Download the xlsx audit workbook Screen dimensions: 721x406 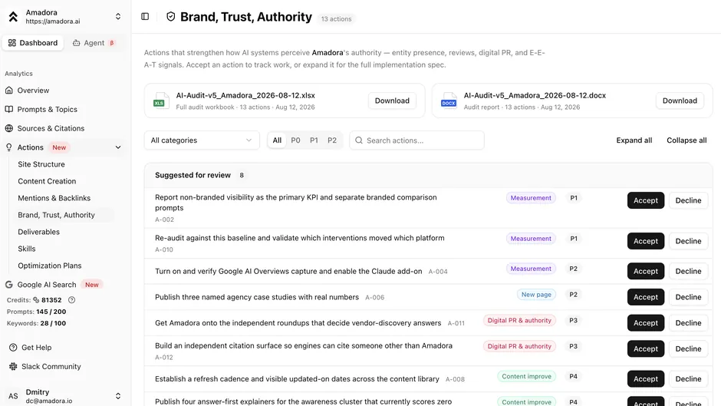click(x=392, y=101)
